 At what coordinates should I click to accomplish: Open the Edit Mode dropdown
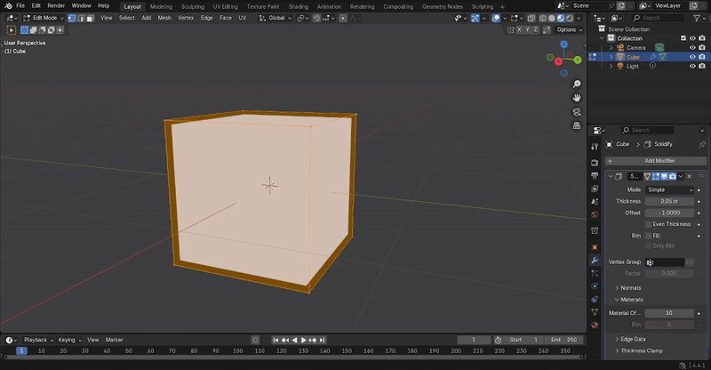[44, 18]
